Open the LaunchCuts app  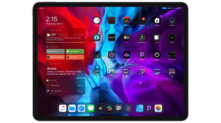pyautogui.click(x=172, y=55)
